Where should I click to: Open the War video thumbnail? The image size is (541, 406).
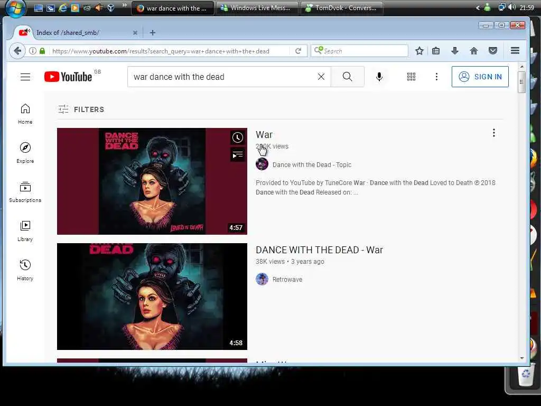[x=152, y=181]
